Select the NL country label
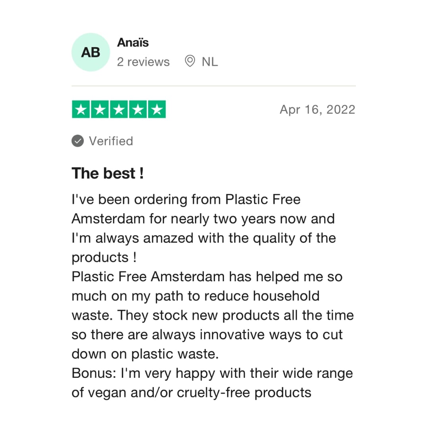Screen dimensions: 429x429 [210, 62]
